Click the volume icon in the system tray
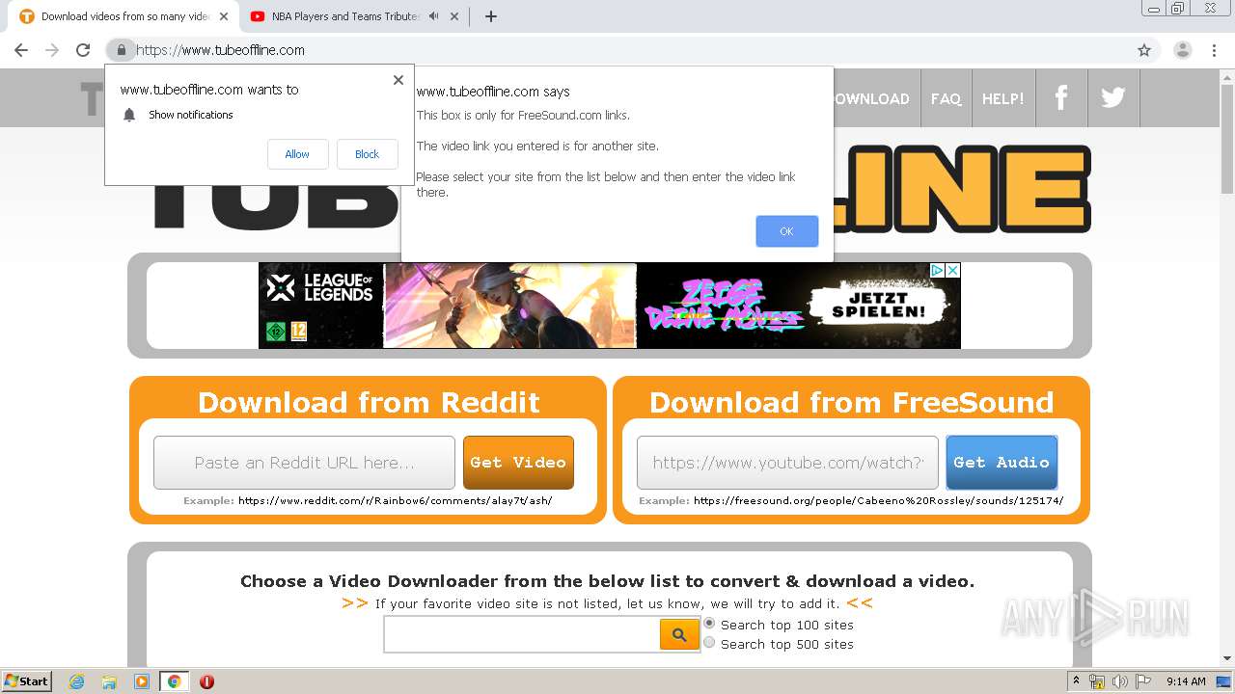This screenshot has width=1235, height=694. pos(1119,681)
